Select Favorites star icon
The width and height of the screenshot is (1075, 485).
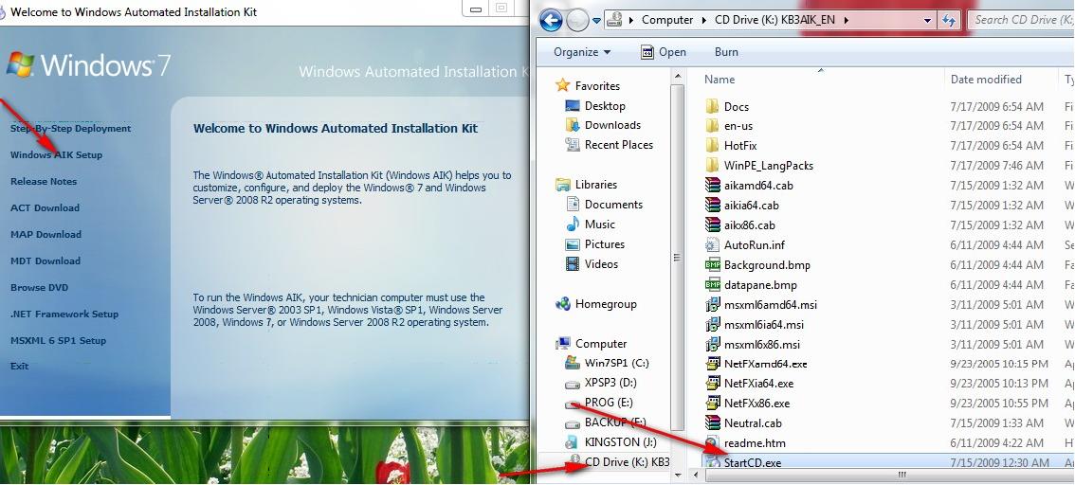pos(563,85)
